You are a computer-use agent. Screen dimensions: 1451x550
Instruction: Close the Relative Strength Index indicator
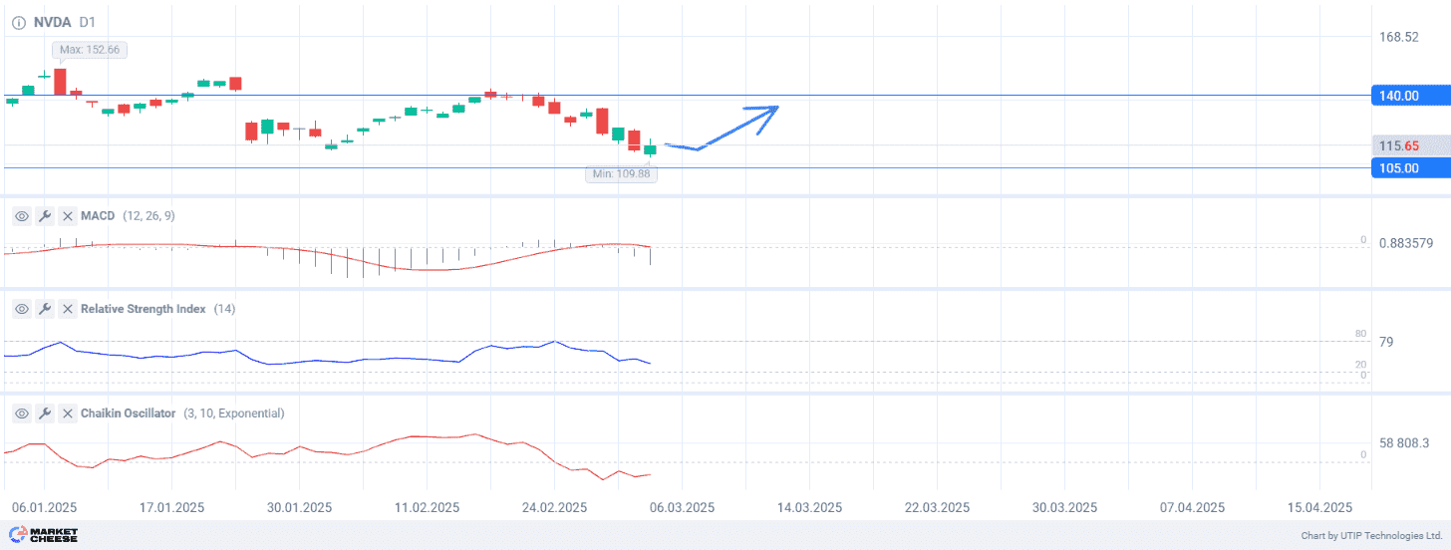coord(67,309)
